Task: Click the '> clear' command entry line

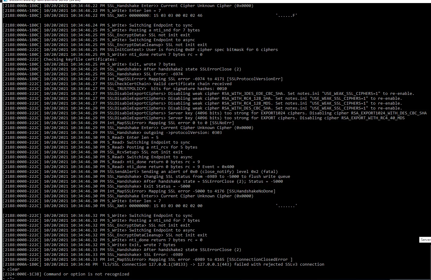Action: click(x=12, y=269)
